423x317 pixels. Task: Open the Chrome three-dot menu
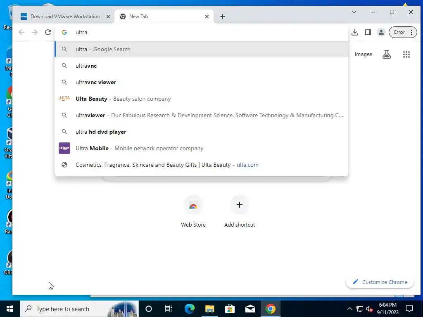pyautogui.click(x=412, y=32)
